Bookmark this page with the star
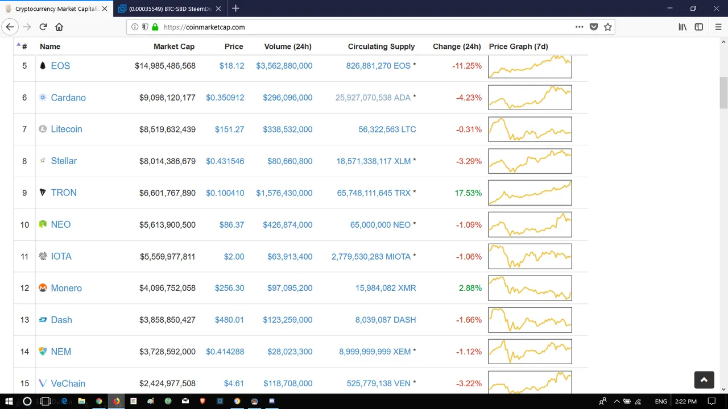This screenshot has width=728, height=409. (x=608, y=27)
